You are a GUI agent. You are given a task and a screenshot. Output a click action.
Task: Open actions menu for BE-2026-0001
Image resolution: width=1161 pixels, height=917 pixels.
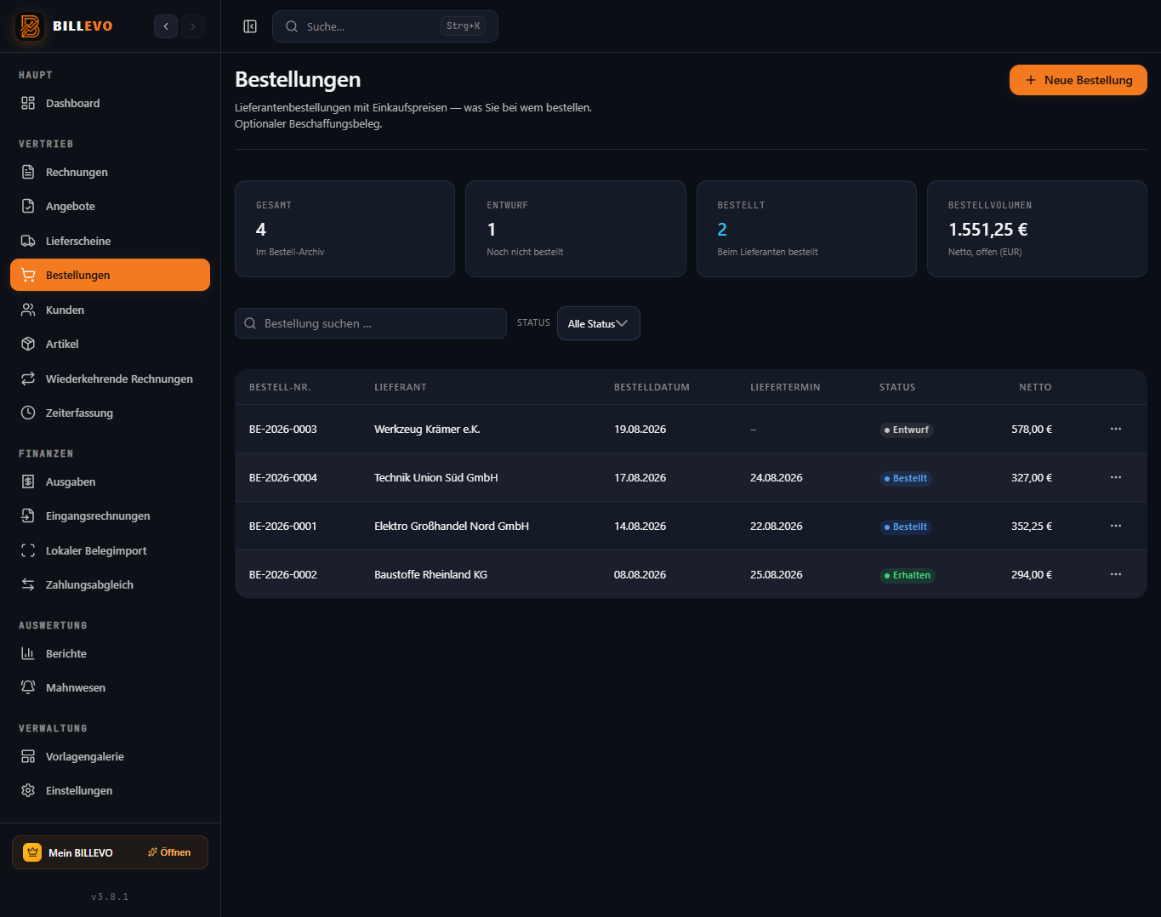pos(1116,526)
